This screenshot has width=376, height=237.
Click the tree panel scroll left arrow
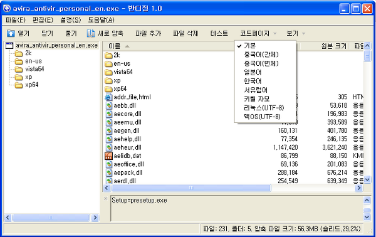(8, 218)
